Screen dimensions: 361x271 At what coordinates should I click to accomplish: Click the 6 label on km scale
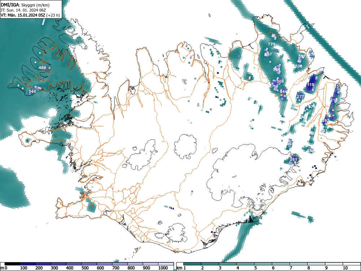tap(273, 268)
